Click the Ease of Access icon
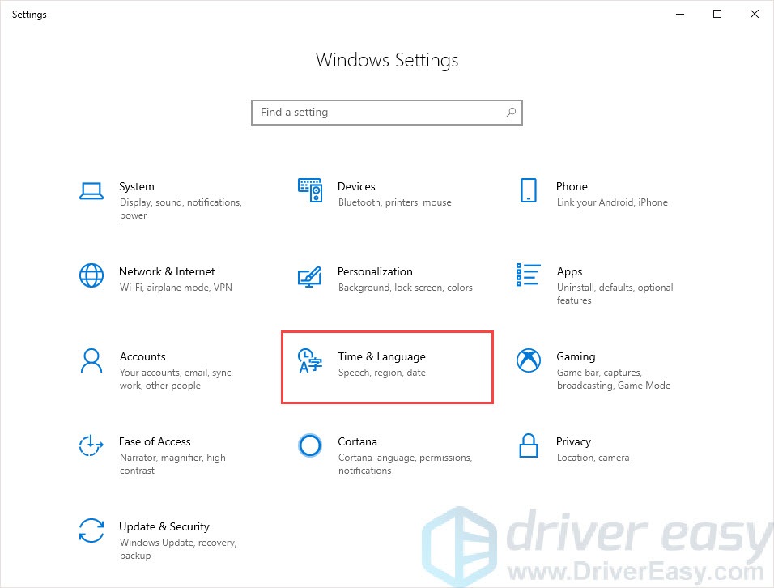This screenshot has width=774, height=588. pos(91,445)
